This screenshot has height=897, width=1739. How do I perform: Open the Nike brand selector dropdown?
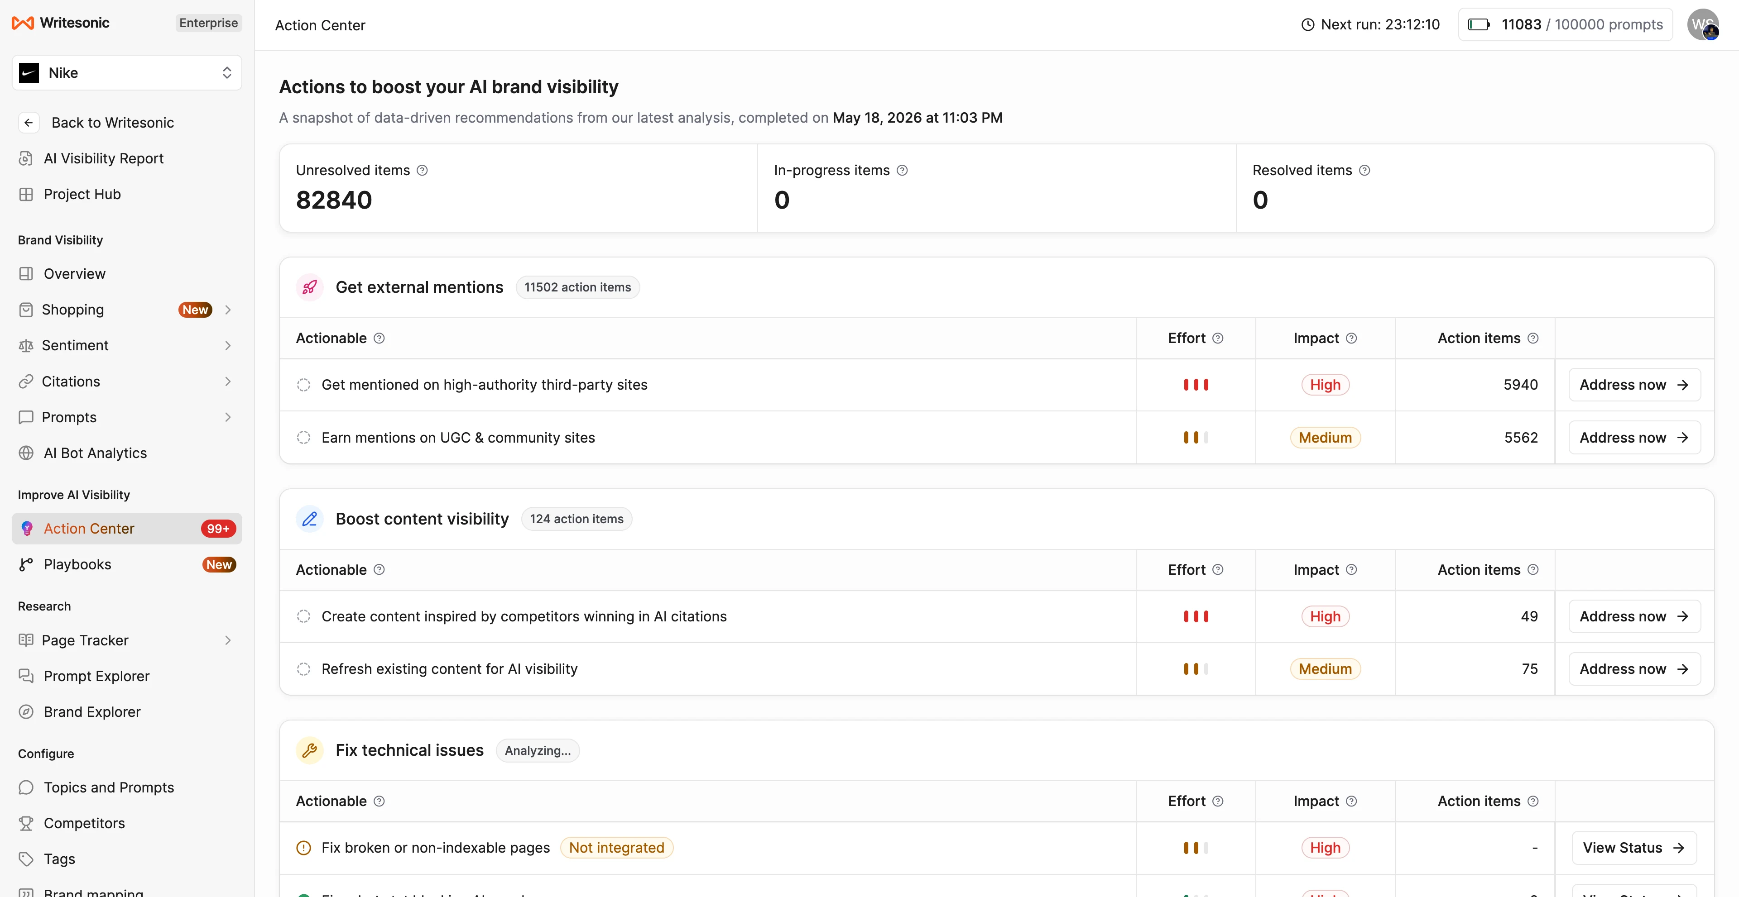click(x=127, y=73)
